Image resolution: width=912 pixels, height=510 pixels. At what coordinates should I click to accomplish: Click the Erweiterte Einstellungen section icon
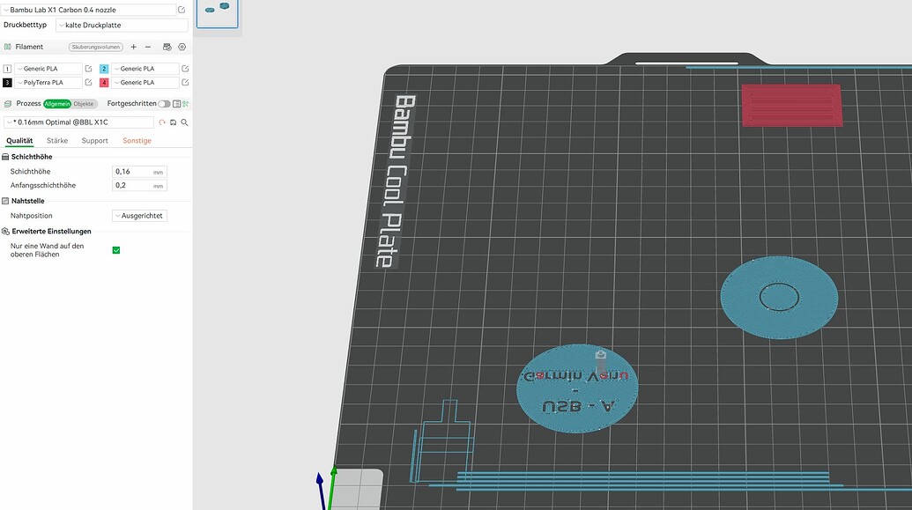(x=5, y=232)
